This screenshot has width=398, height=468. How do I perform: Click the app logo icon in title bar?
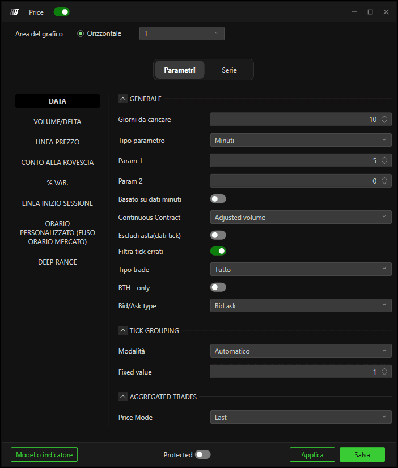point(14,12)
